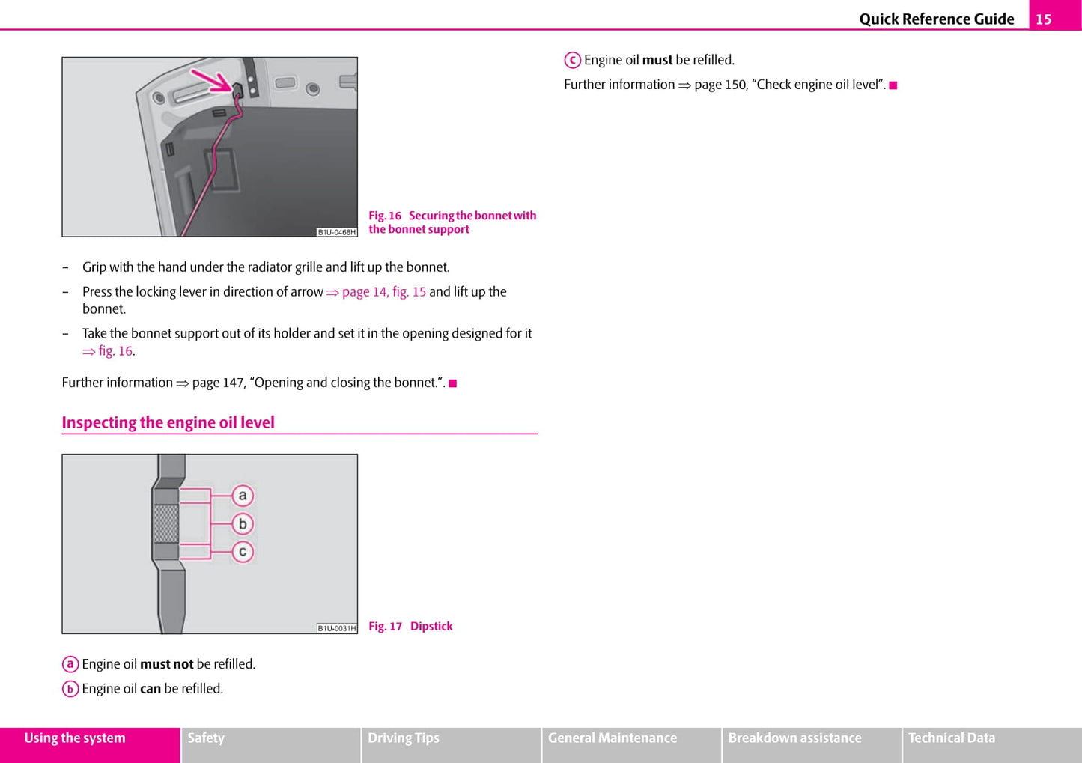Follow the 'page 14, fig. 15' link

(x=383, y=291)
